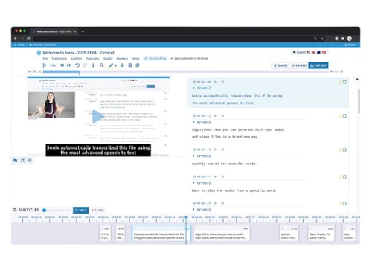Open the Quality menu
This screenshot has height=279, width=372.
tap(108, 58)
